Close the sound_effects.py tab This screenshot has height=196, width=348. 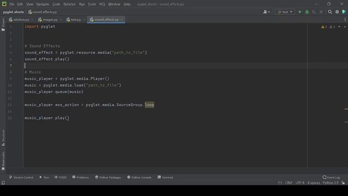coord(122,20)
